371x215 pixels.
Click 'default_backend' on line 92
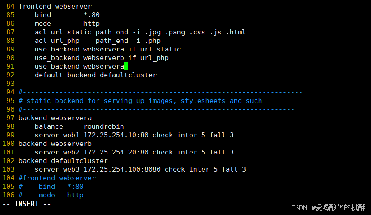coord(65,75)
